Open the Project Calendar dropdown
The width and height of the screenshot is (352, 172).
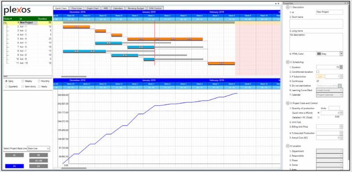[330, 95]
